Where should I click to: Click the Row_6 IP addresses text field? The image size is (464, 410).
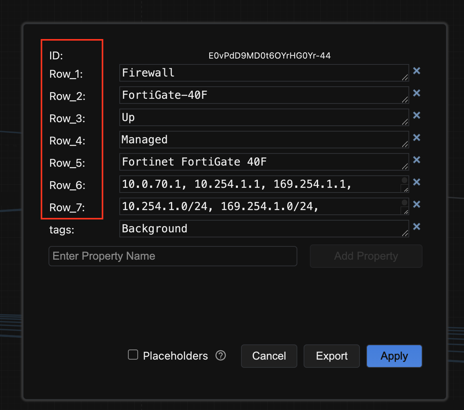tap(258, 184)
